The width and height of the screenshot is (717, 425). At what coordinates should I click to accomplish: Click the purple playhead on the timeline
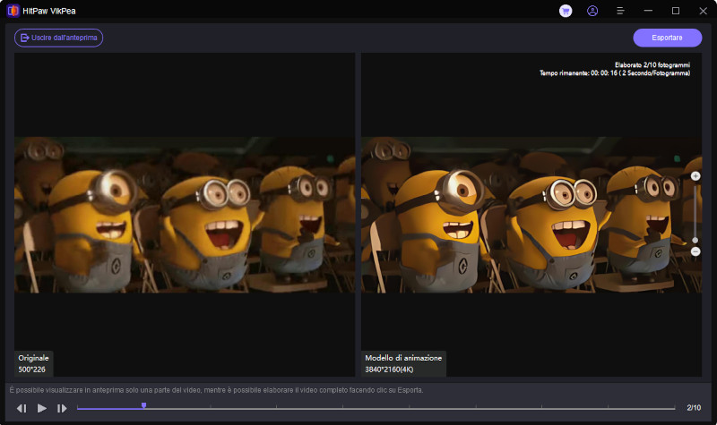143,405
